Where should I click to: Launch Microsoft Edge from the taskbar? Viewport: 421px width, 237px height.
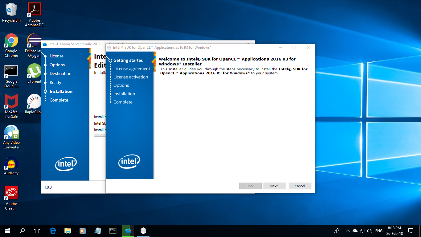[53, 231]
